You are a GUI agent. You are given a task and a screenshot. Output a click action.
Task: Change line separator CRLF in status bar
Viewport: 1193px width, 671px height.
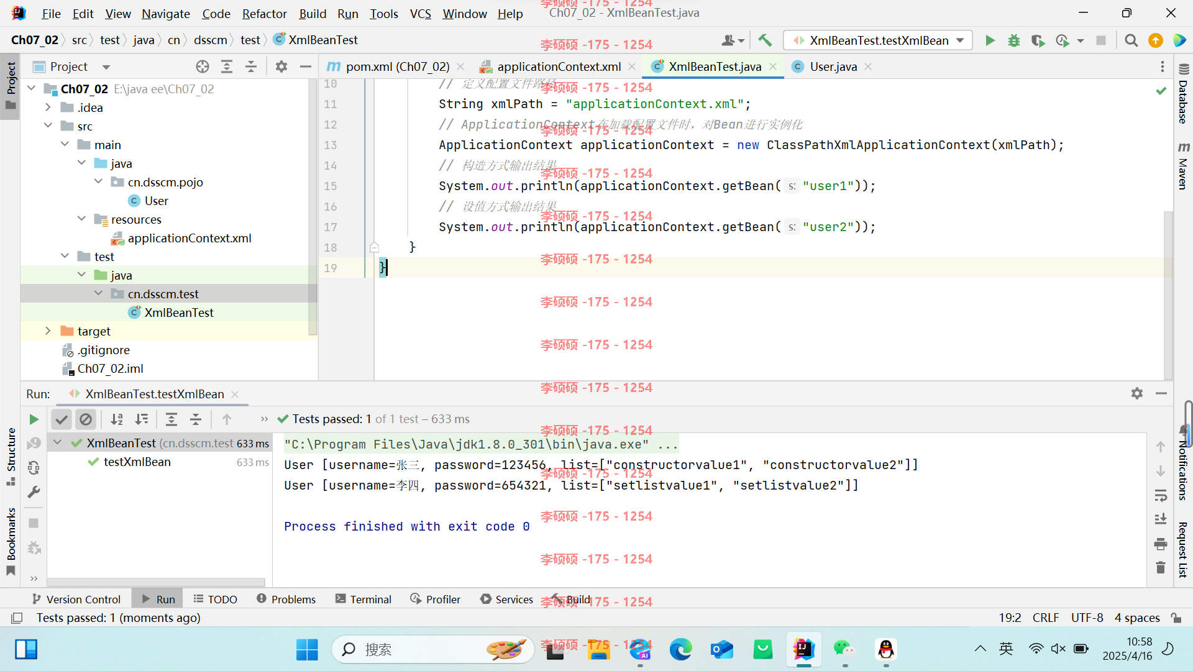click(1046, 618)
